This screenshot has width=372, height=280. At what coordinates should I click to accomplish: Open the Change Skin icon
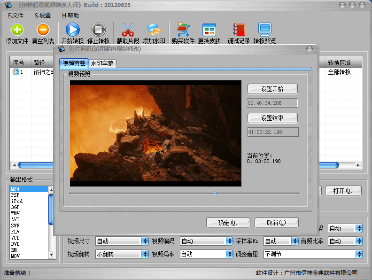pyautogui.click(x=209, y=30)
